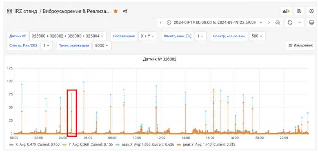Zoom out the time range
Image resolution: width=318 pixels, height=152 pixels.
(x=278, y=22)
